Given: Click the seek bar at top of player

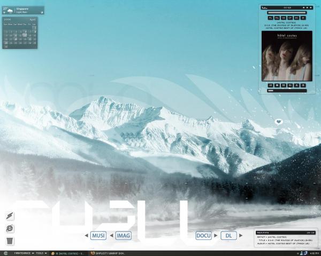Looking at the screenshot, I should 287,13.
